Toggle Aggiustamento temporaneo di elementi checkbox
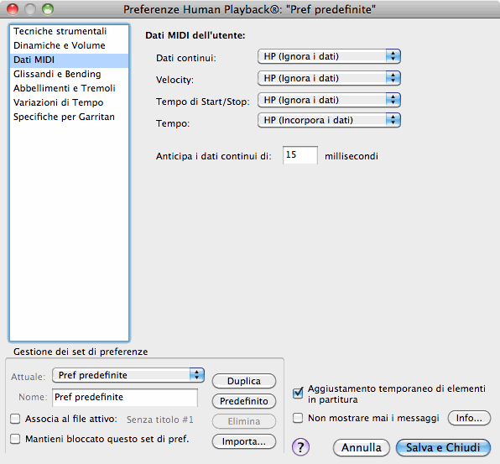This screenshot has width=500, height=464. [x=298, y=393]
